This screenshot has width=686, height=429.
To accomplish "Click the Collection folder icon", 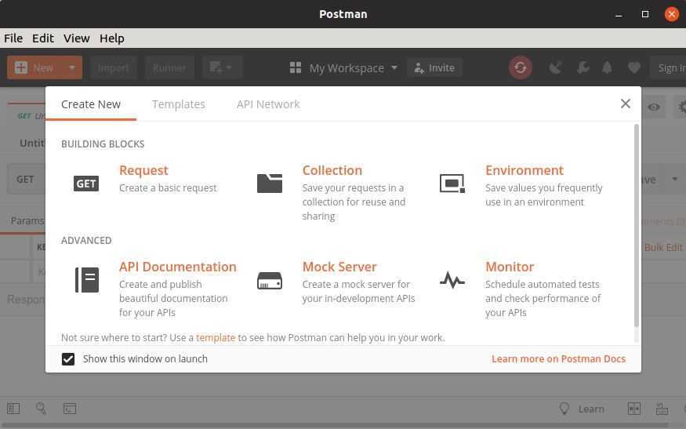I will 270,184.
